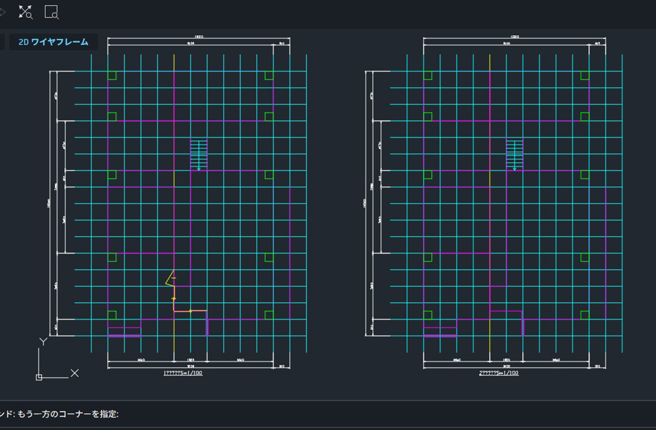Select the stair symbol in right plan
Viewport: 656px width, 430px height.
pos(514,154)
